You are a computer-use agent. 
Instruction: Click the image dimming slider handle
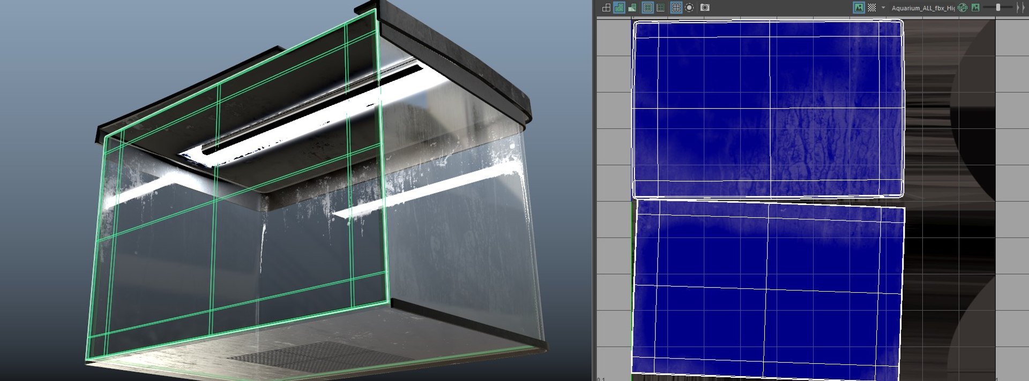(998, 7)
